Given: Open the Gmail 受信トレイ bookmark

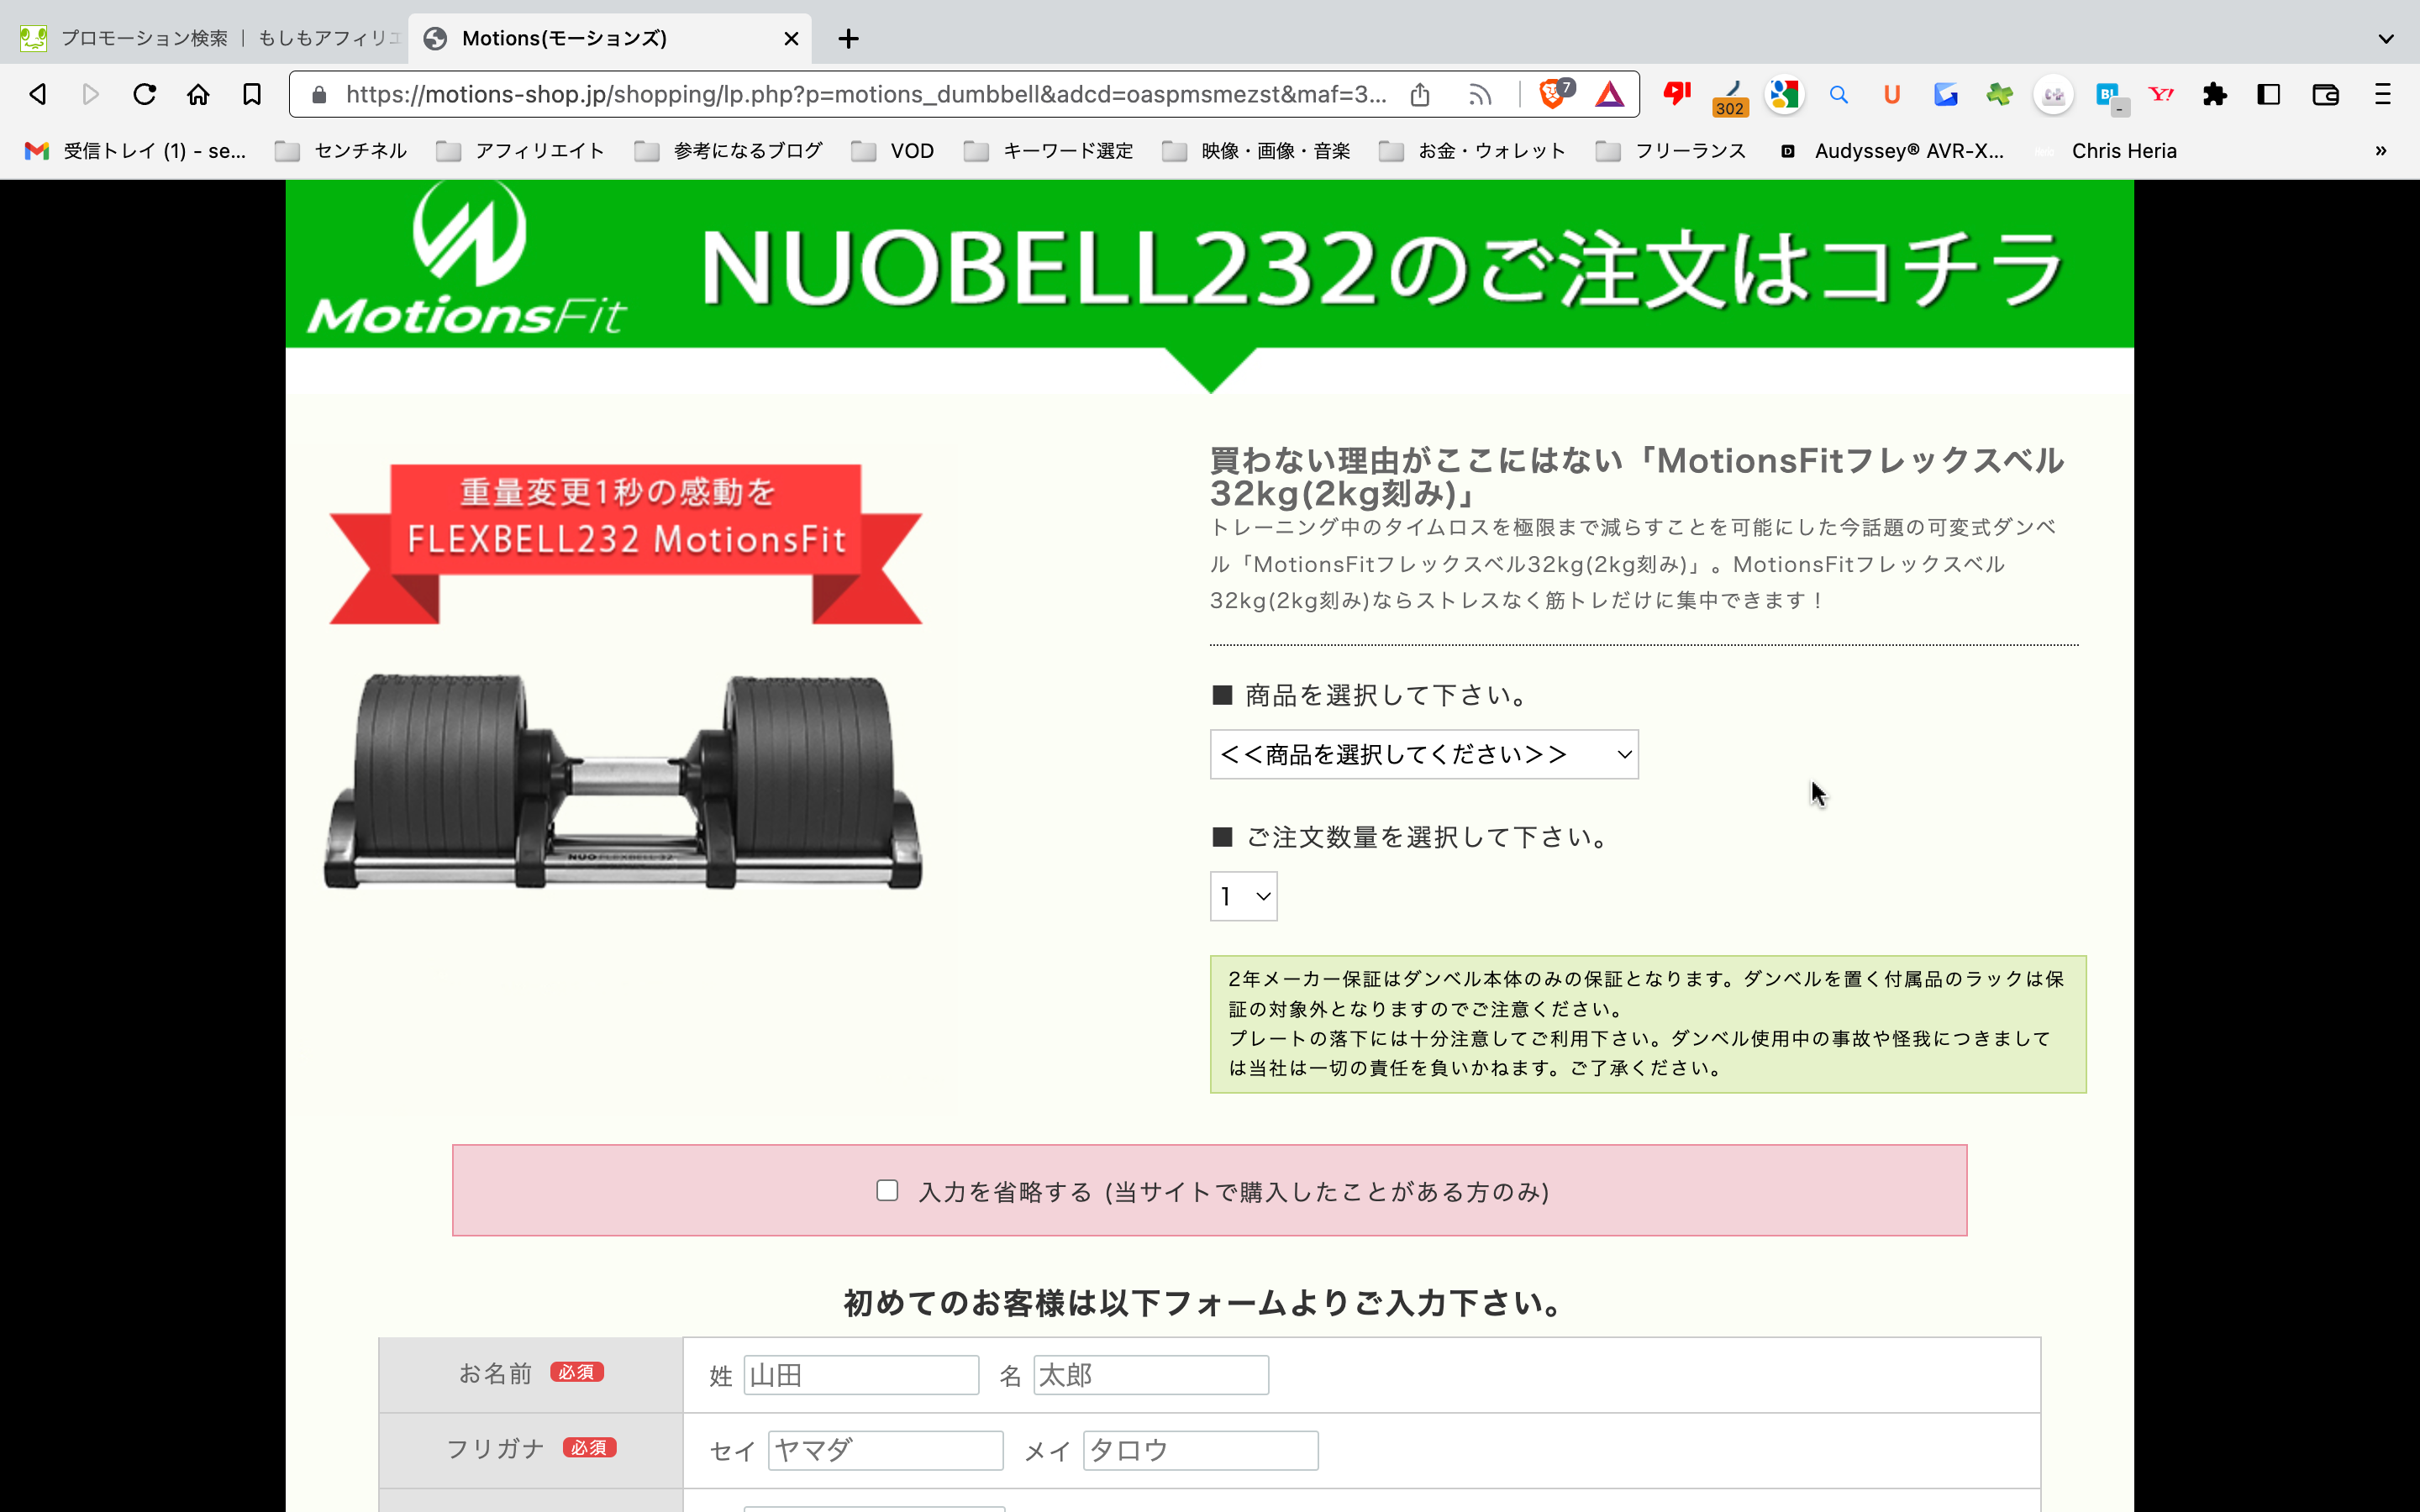Looking at the screenshot, I should pos(135,151).
